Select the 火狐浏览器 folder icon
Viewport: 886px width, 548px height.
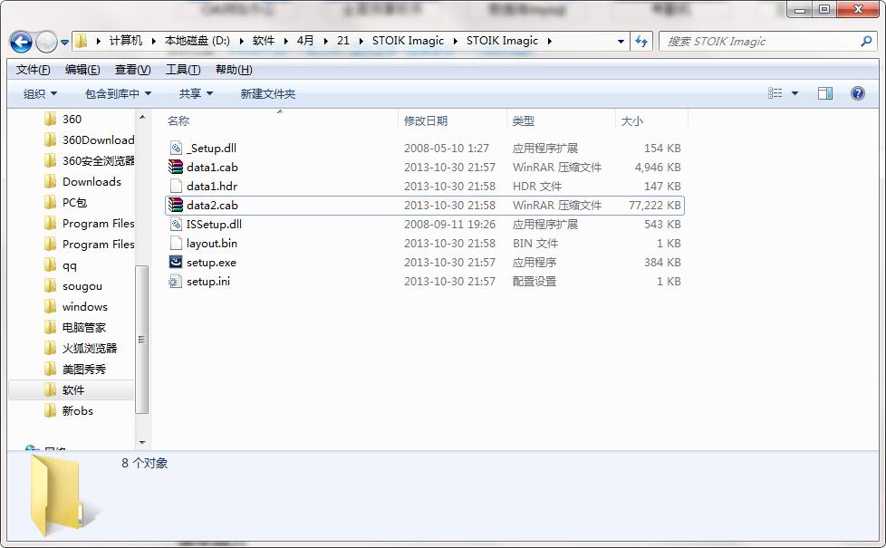(x=51, y=349)
